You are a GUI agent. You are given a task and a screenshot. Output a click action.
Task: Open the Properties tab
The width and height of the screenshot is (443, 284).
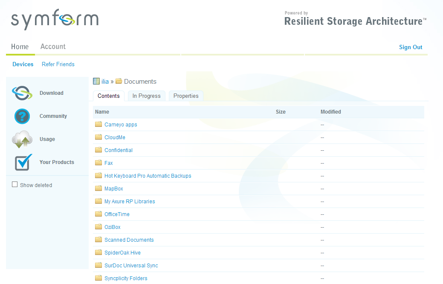(x=186, y=96)
